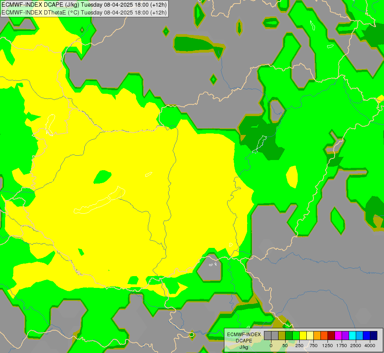Click the legend value 1250
The height and width of the screenshot is (353, 384).
point(328,346)
